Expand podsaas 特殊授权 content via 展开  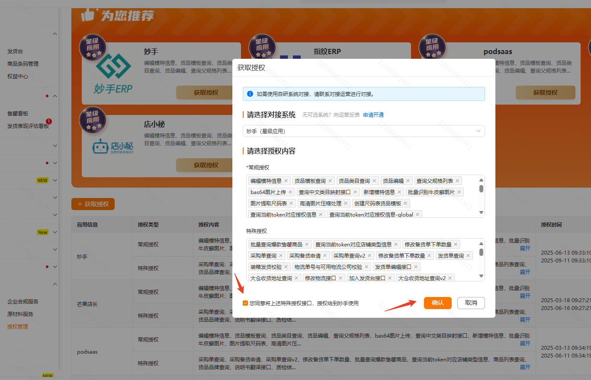525,367
